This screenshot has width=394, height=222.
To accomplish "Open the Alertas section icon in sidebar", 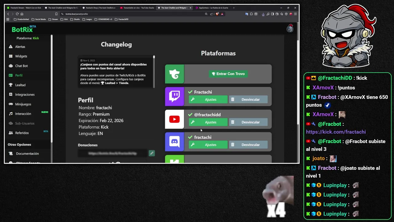I will click(11, 47).
